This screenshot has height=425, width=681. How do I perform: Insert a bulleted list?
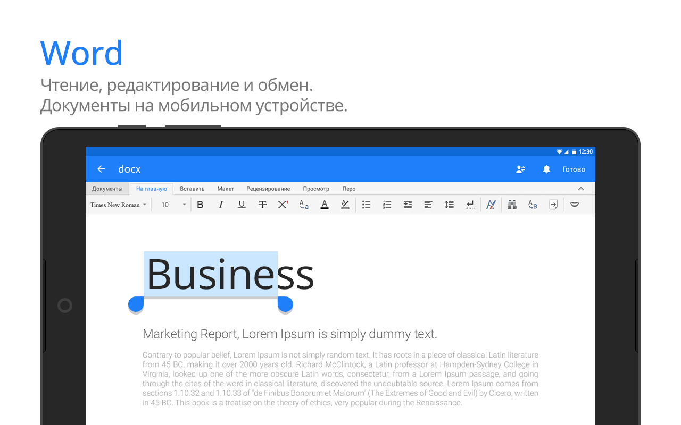[x=367, y=205]
